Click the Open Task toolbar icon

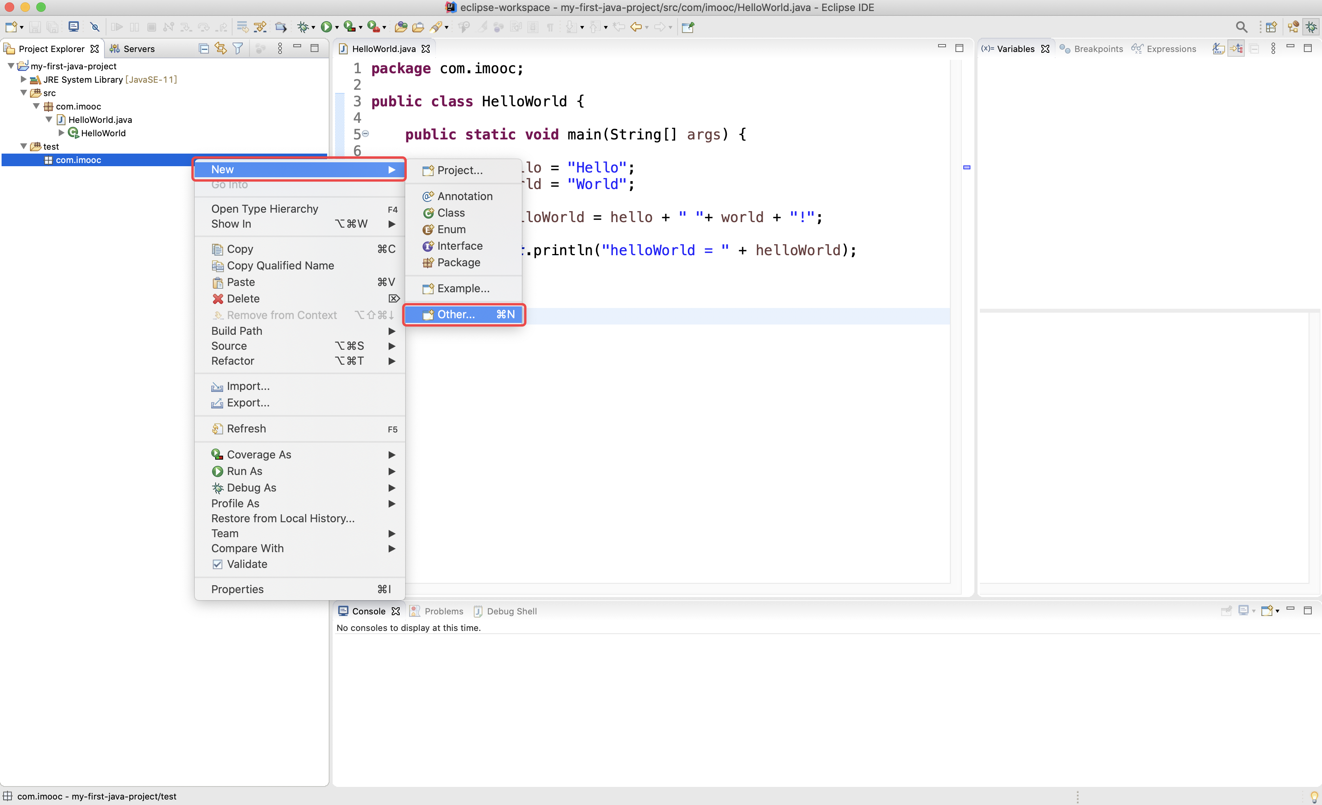[x=418, y=27]
